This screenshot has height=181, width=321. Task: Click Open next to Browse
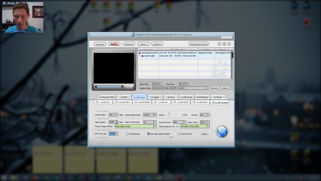225,88
